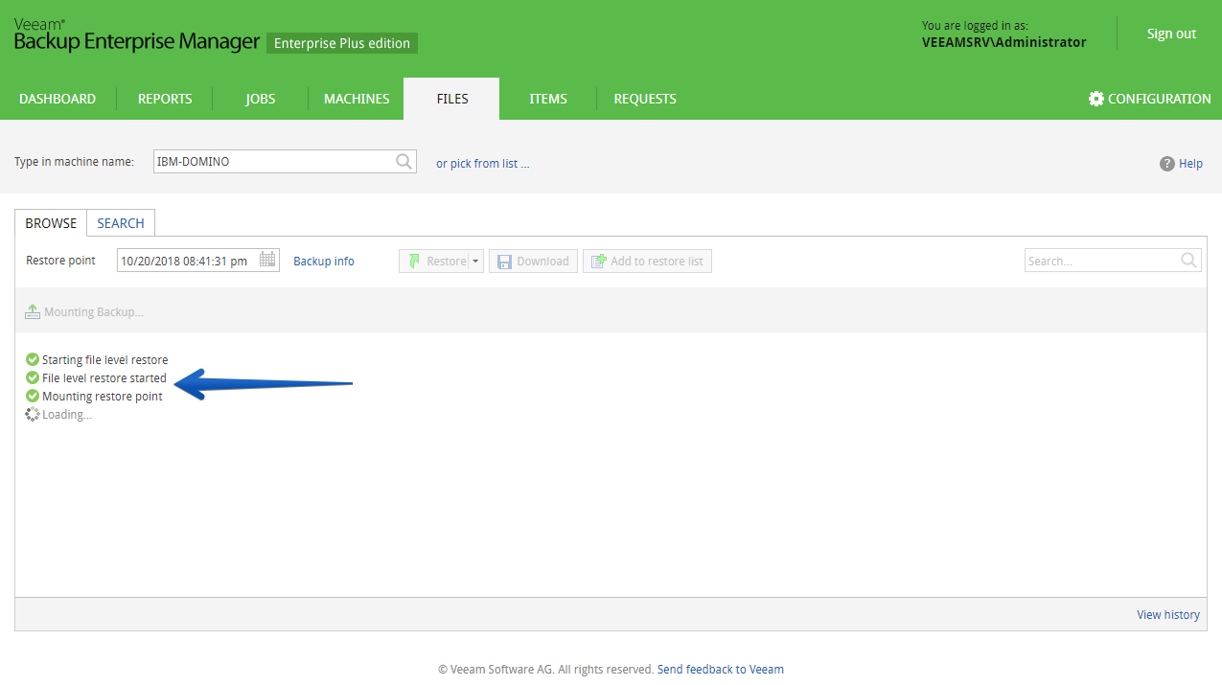This screenshot has width=1222, height=685.
Task: Open the calendar icon in Restore point field
Action: [x=267, y=260]
